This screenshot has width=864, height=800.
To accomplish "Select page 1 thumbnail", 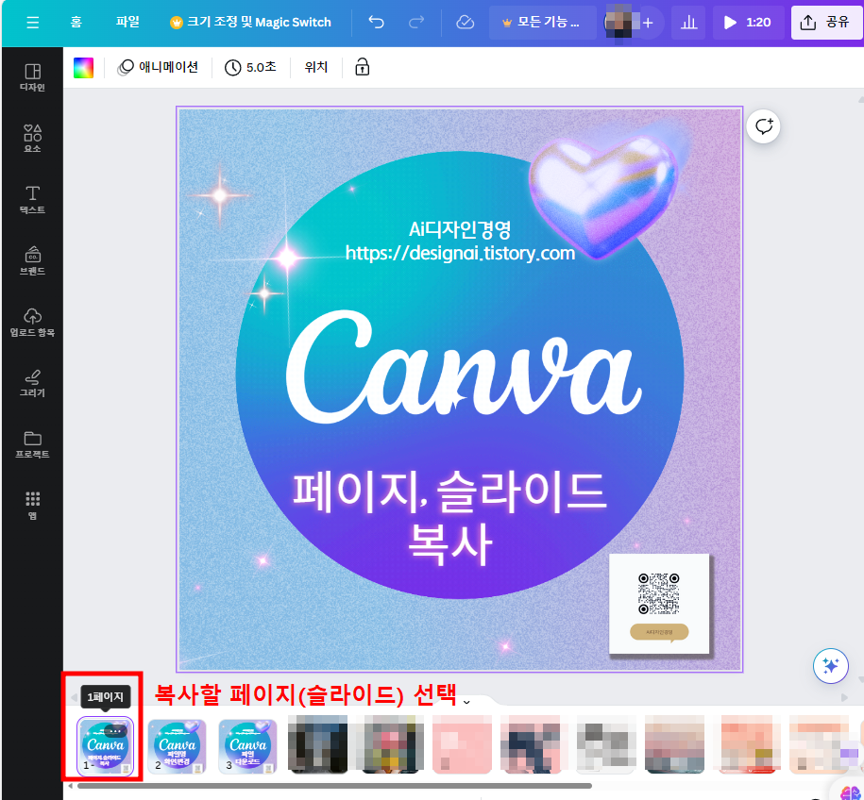I will click(105, 746).
